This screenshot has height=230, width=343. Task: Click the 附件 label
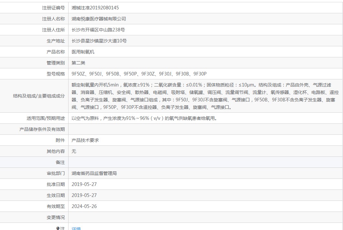(60, 140)
